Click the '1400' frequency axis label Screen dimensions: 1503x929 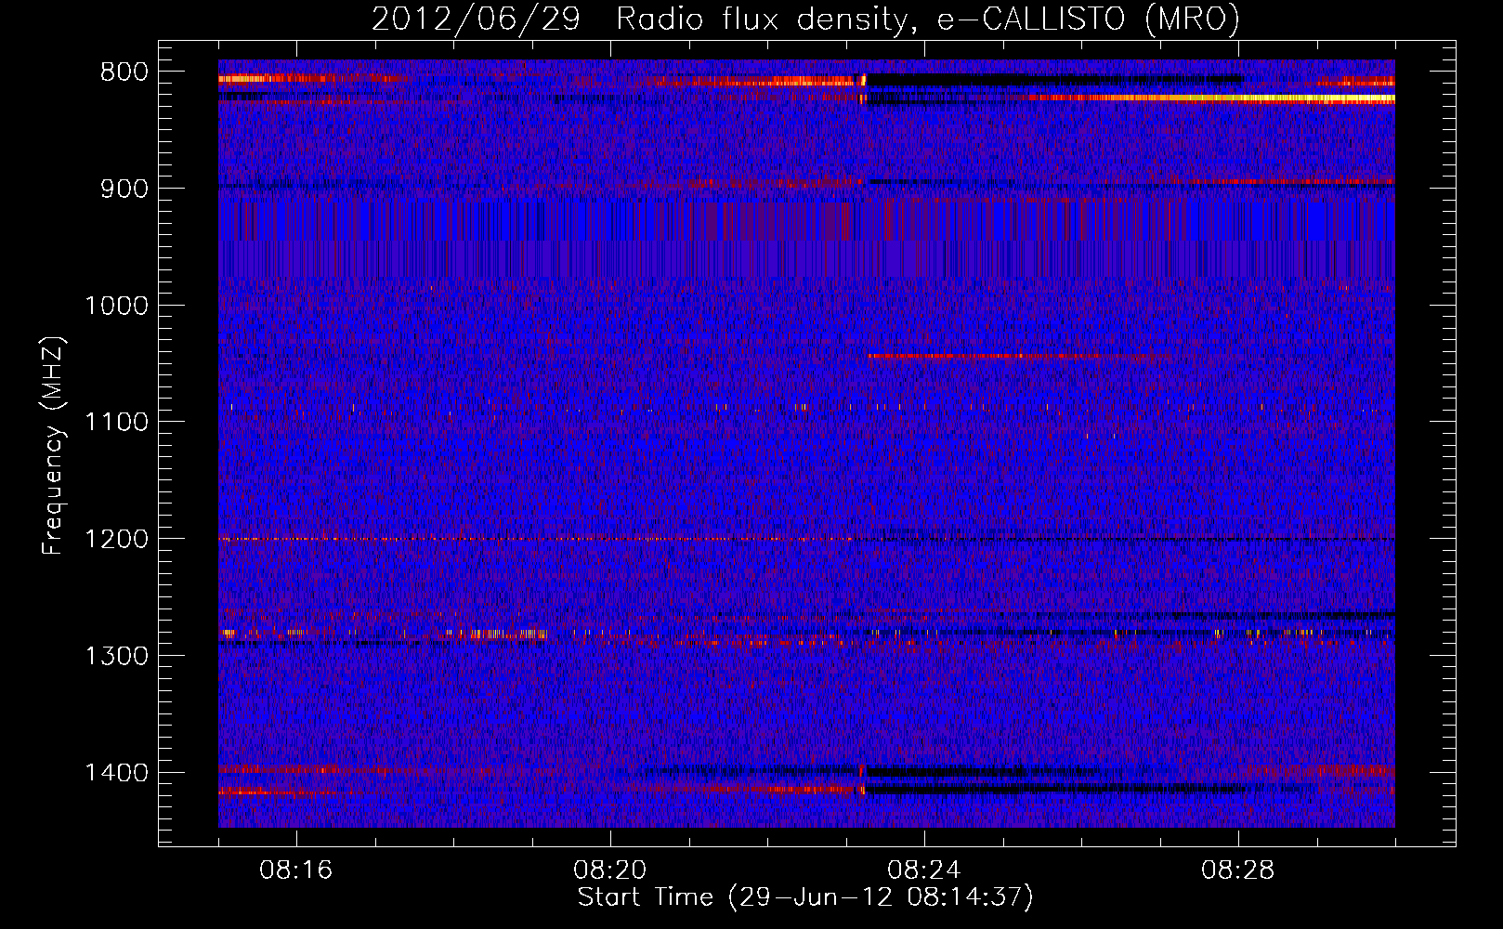116,773
